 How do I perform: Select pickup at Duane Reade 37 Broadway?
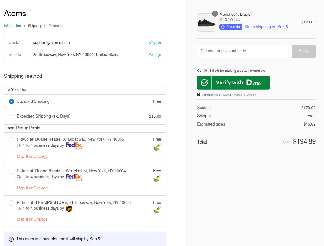[11, 140]
